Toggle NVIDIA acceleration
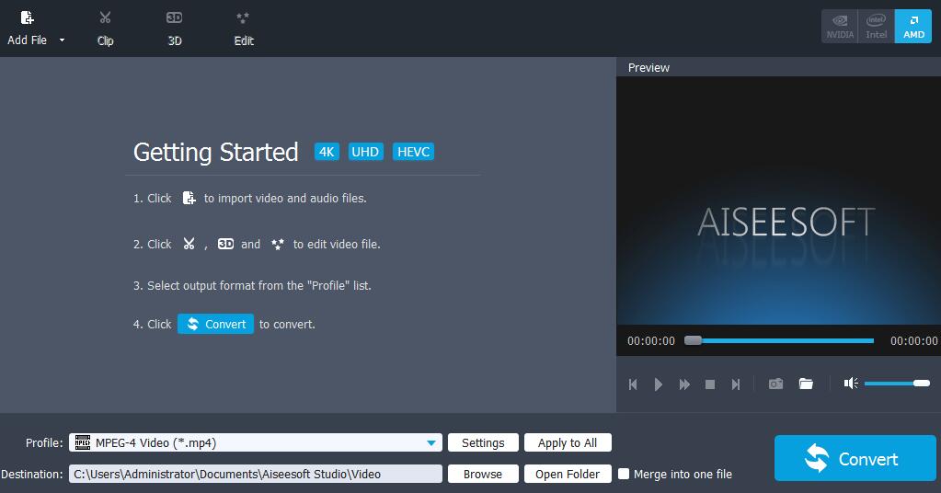The image size is (941, 493). point(840,27)
